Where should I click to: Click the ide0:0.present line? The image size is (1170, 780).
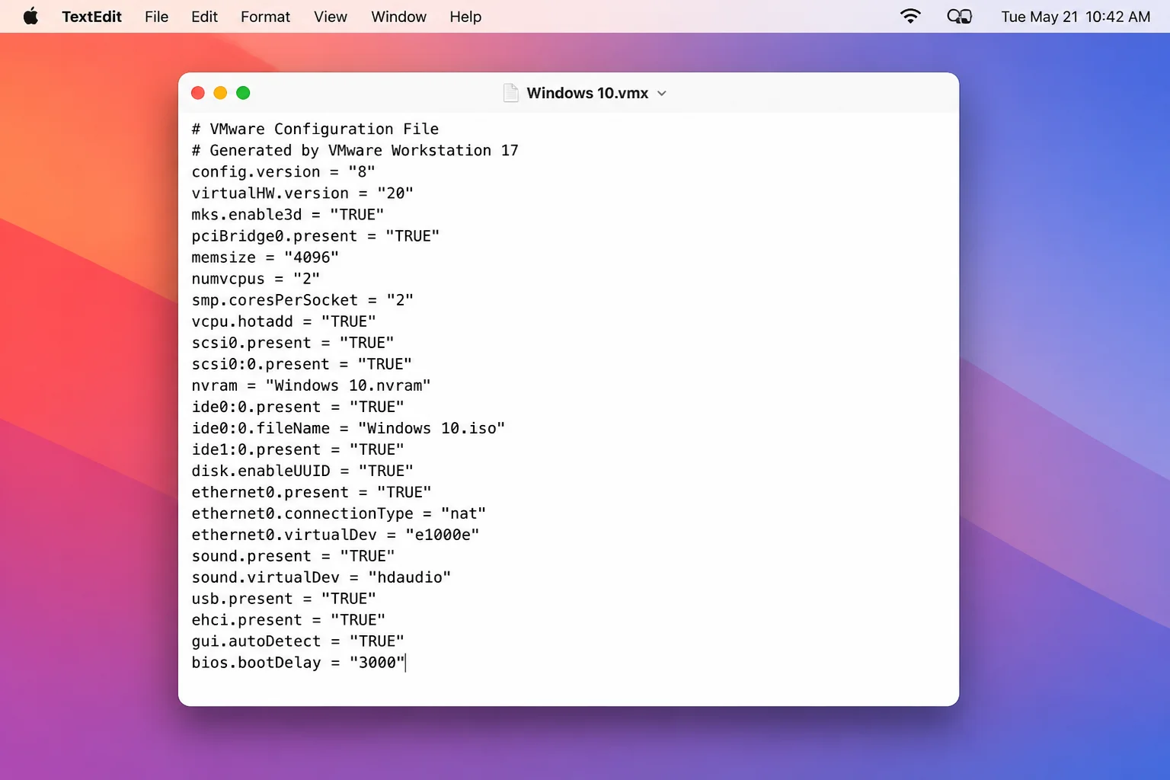tap(298, 406)
